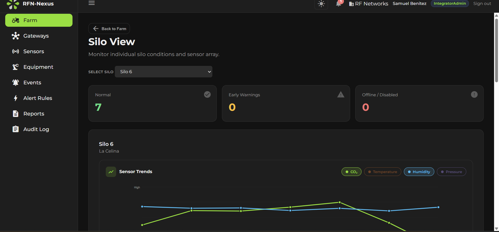The height and width of the screenshot is (232, 499).
Task: Click the Early Warnings triangle icon
Action: point(341,94)
